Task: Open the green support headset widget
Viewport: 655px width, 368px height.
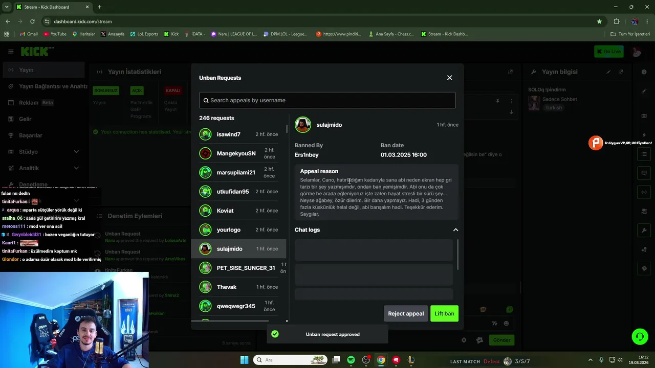Action: [x=640, y=336]
